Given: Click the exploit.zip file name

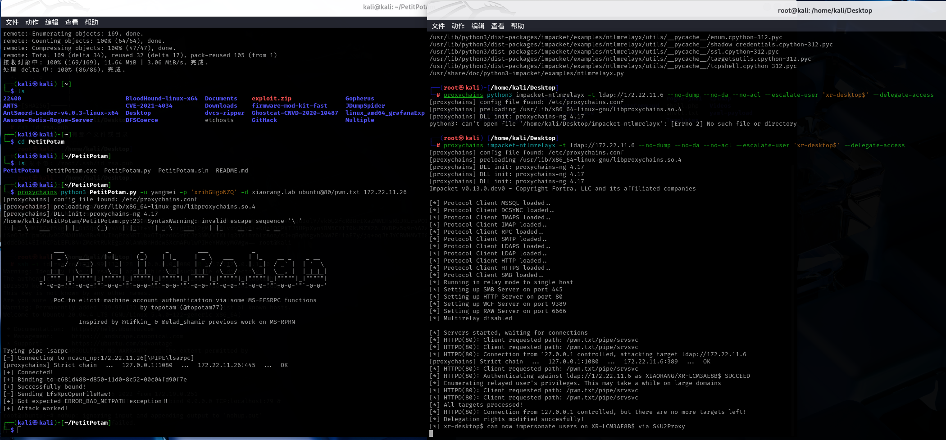Looking at the screenshot, I should coord(272,99).
